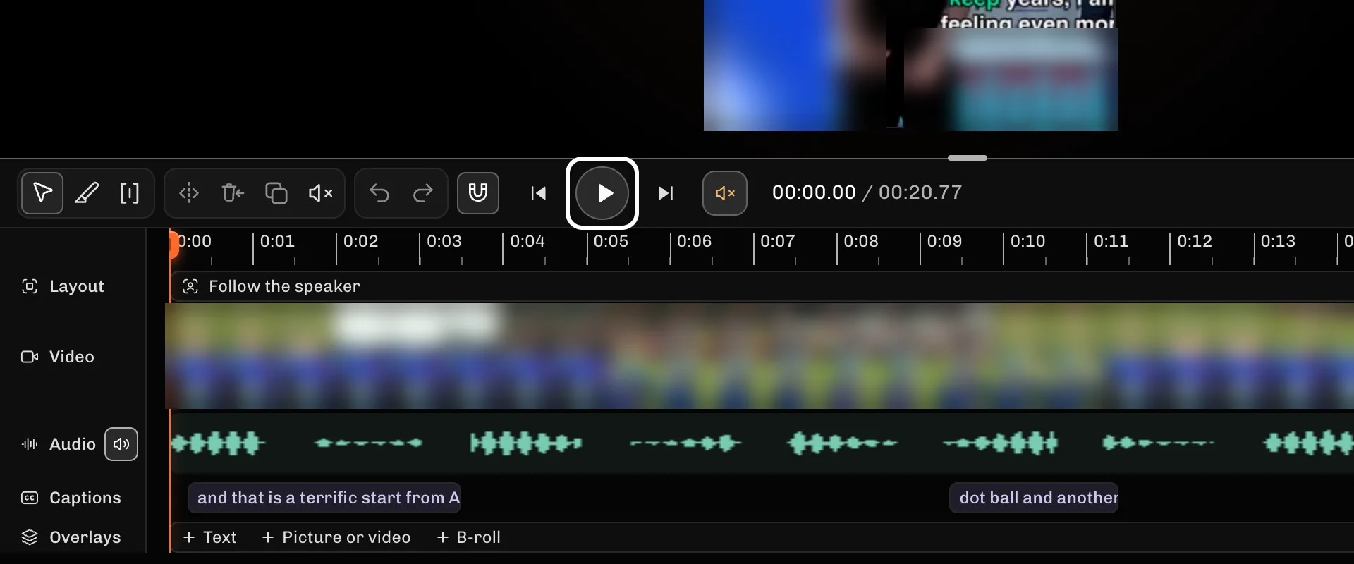The image size is (1354, 564).
Task: Select caption 'and that is a terrific start from A'
Action: click(324, 498)
